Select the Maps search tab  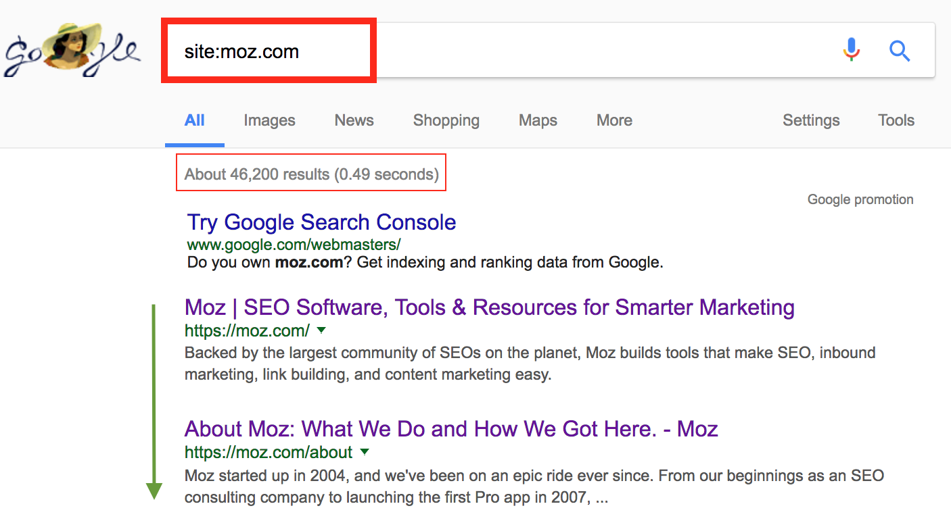[x=537, y=120]
